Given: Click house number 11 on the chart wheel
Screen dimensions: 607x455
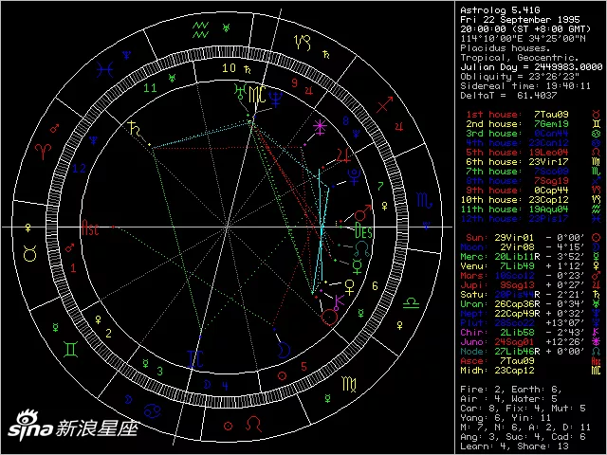Looking at the screenshot, I should pyautogui.click(x=150, y=88).
